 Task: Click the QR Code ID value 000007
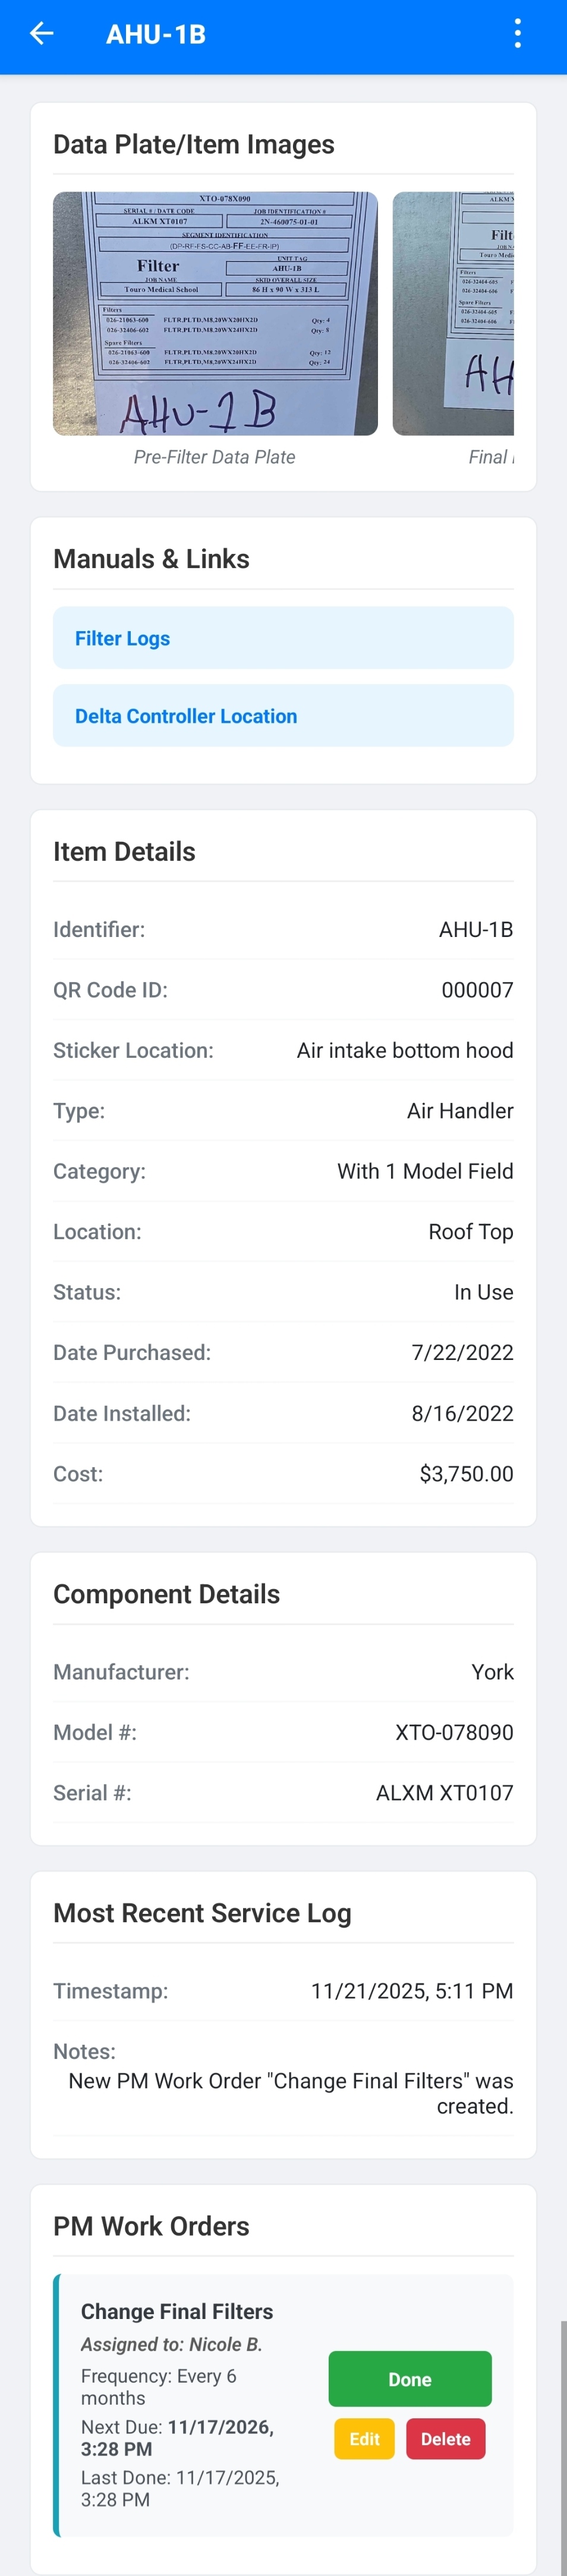[477, 990]
